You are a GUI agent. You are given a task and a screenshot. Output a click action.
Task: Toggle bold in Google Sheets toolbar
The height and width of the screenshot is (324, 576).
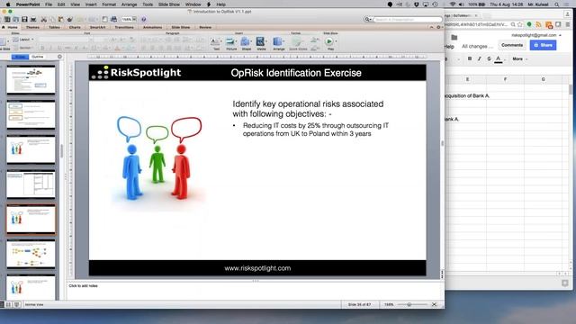470,58
